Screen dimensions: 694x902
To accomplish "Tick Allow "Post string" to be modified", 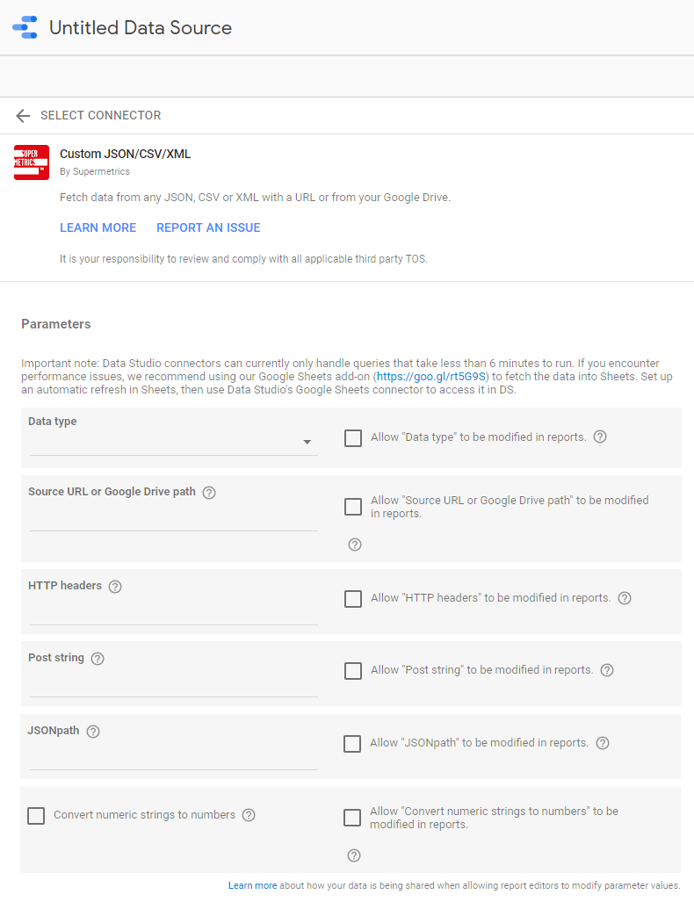I will point(353,671).
